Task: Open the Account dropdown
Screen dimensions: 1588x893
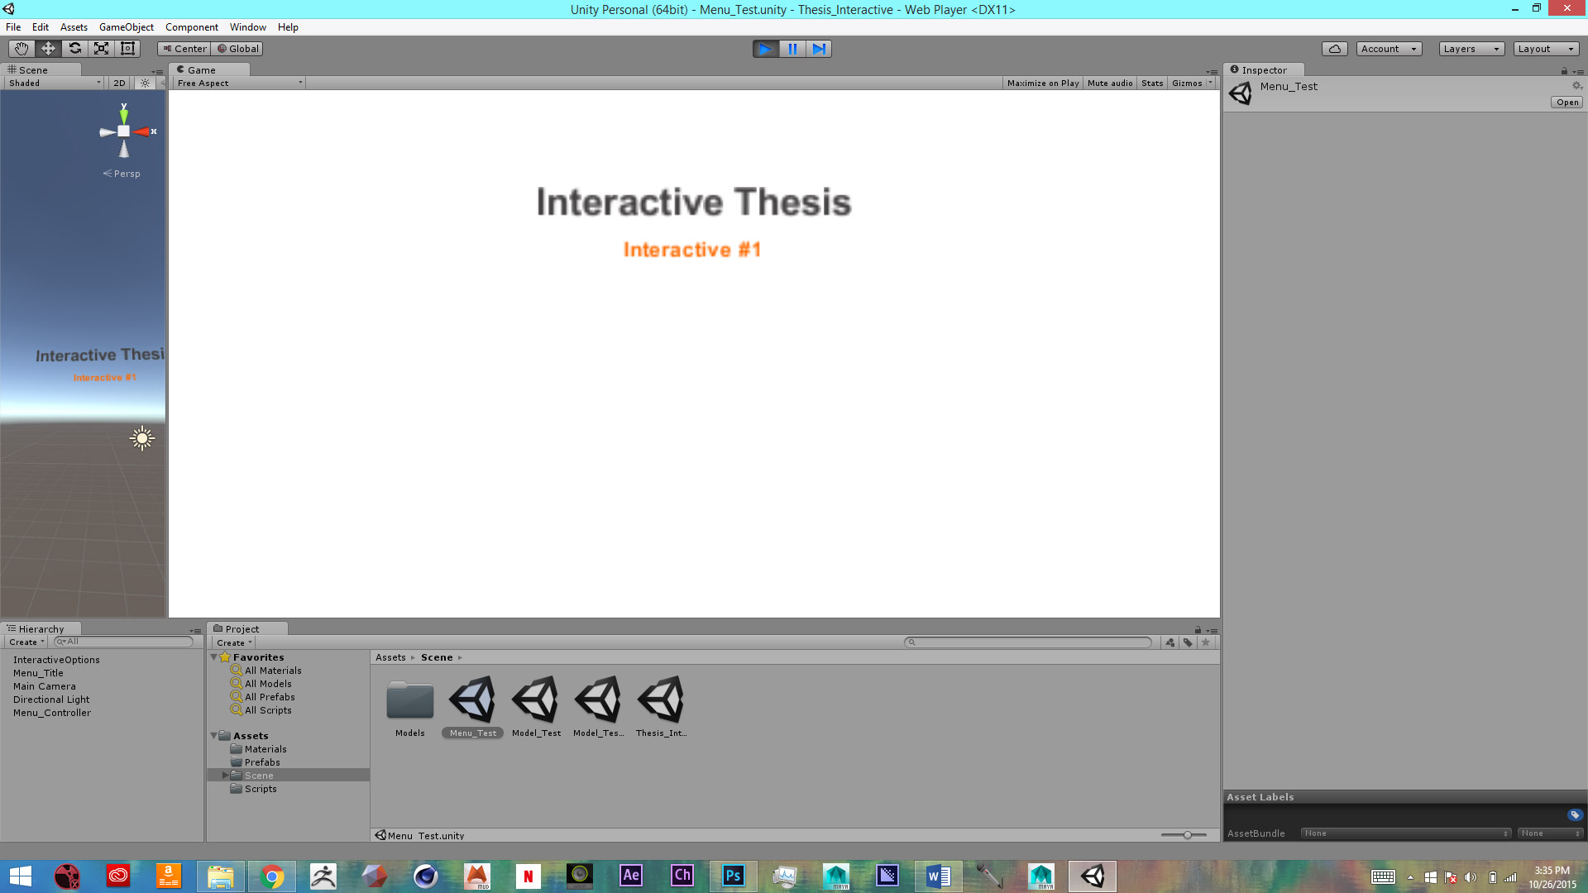Action: (1389, 49)
